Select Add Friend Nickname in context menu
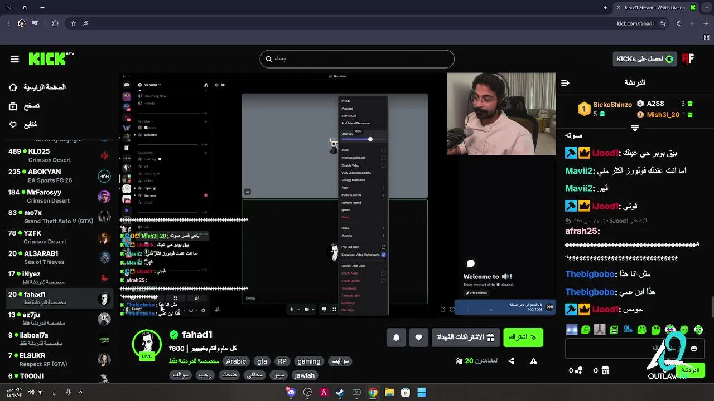The image size is (714, 401). pyautogui.click(x=355, y=123)
